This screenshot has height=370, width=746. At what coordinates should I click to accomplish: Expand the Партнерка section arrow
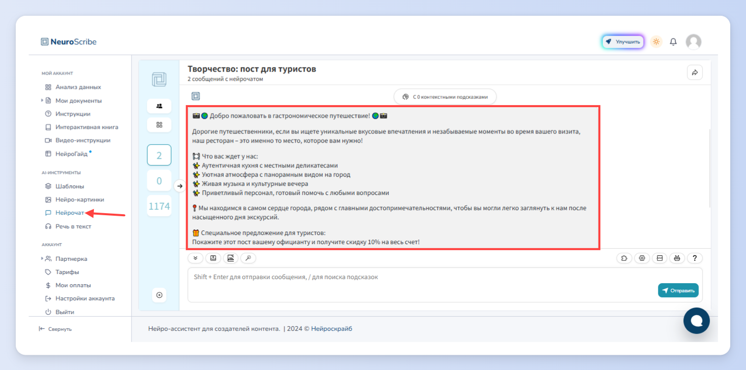point(42,258)
